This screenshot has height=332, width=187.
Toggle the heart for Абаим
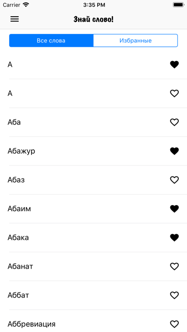[174, 209]
